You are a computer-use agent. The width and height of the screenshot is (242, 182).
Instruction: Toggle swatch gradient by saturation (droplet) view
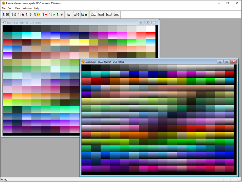coord(77,15)
